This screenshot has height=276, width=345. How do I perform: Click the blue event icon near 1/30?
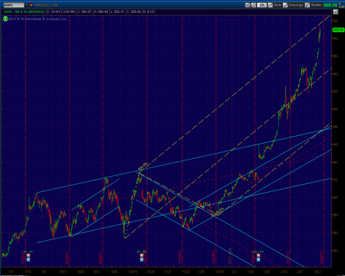click(x=258, y=259)
